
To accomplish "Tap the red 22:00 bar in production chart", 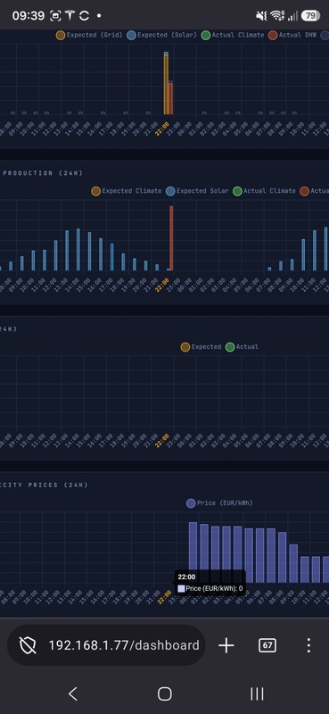I will tap(171, 238).
